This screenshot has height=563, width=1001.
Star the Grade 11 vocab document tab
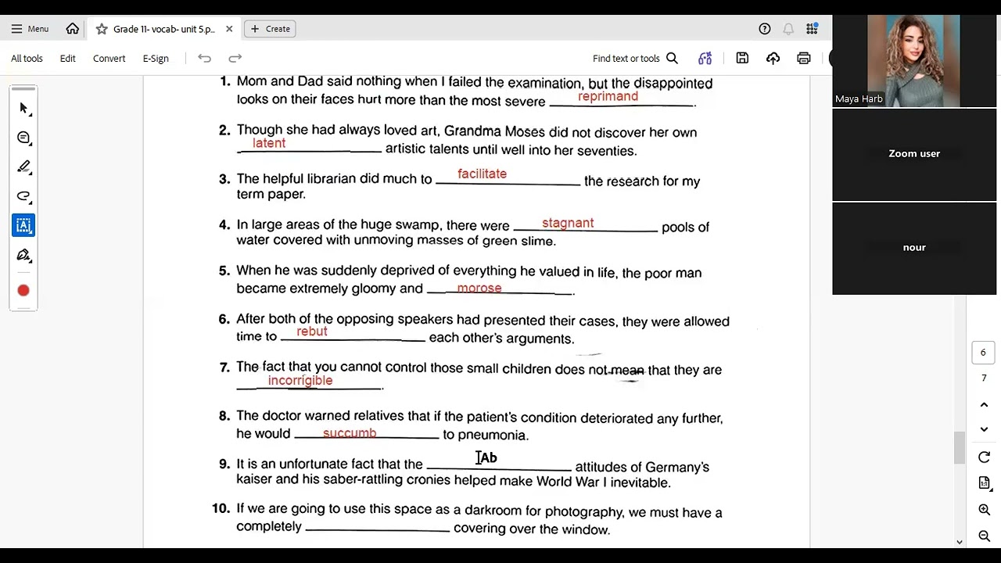pos(102,29)
